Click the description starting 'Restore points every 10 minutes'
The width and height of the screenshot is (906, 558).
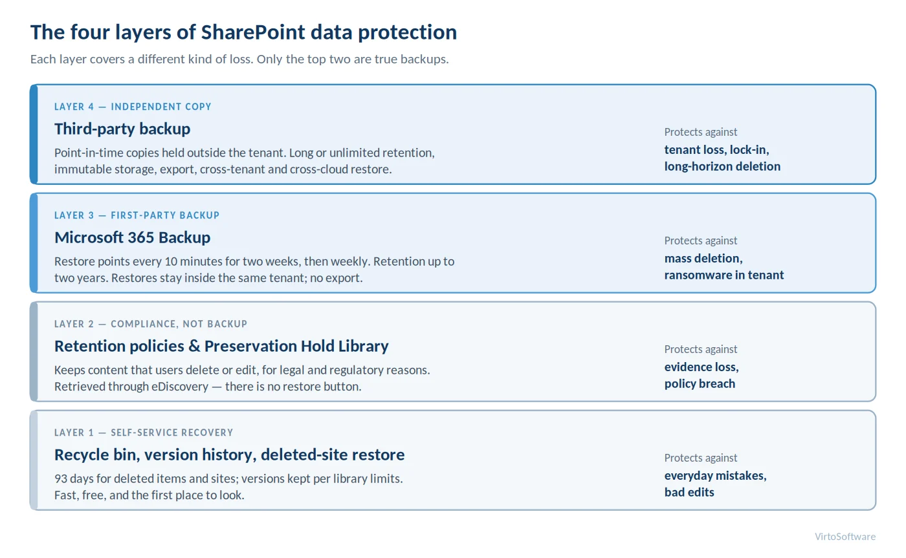tap(254, 270)
